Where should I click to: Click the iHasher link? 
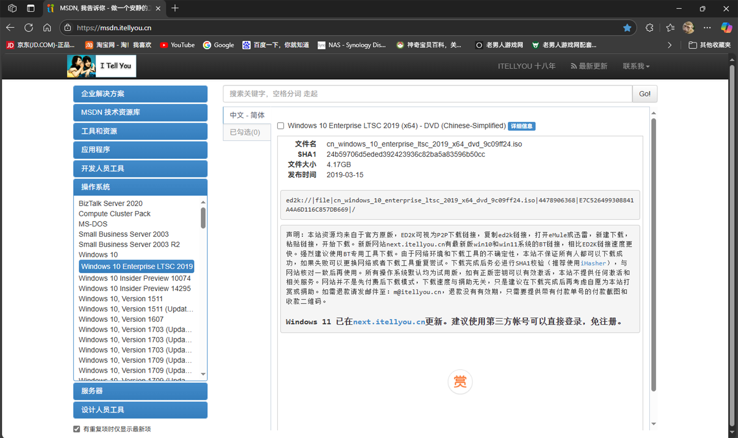tap(593, 263)
